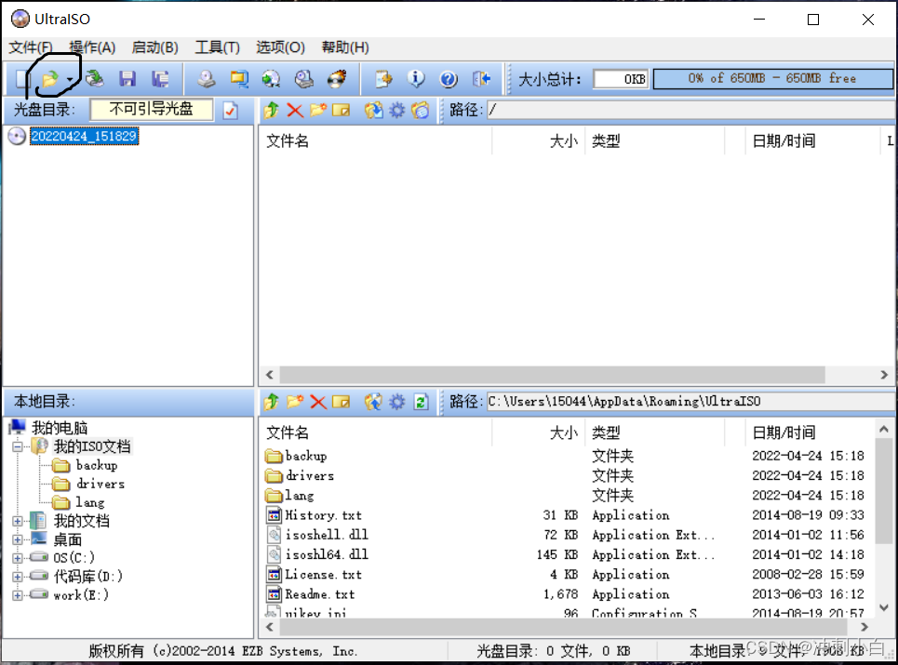This screenshot has height=665, width=898.
Task: Expand the work(E:) drive node
Action: point(18,595)
